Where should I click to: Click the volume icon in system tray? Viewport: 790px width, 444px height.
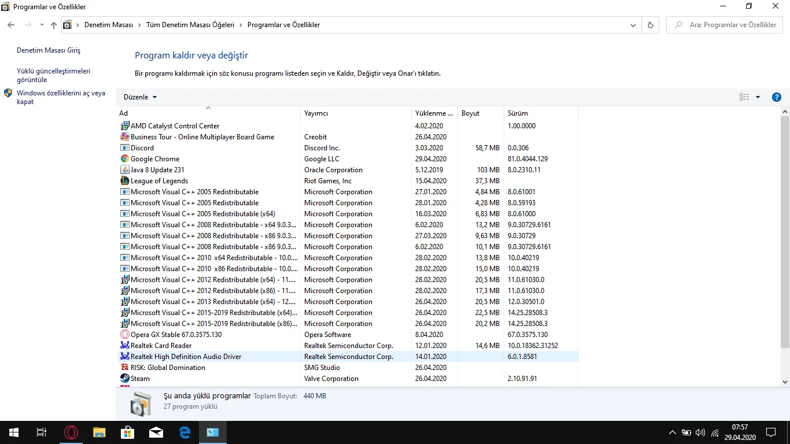pos(700,432)
